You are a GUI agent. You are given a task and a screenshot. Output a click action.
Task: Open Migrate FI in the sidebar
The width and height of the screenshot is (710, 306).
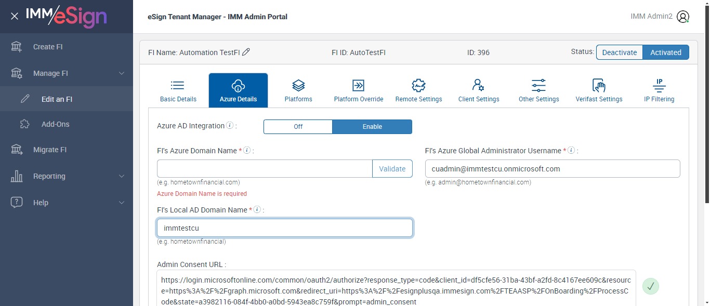point(67,150)
